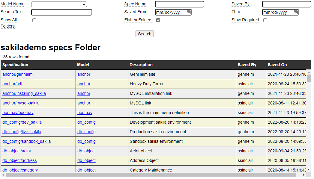Uncheck the Flatten Folders checkbox

click(x=158, y=20)
